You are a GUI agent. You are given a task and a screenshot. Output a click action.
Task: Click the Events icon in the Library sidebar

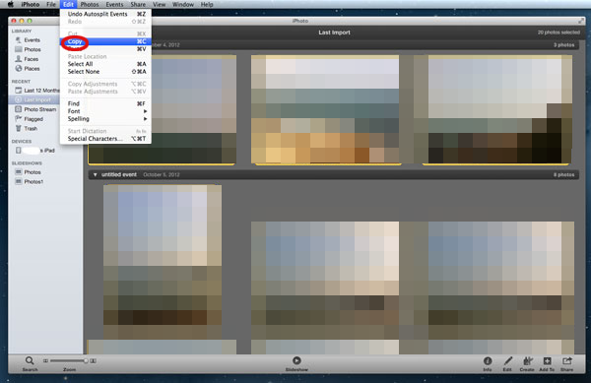click(18, 40)
